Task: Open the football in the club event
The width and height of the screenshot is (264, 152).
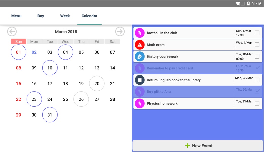Action: point(198,33)
